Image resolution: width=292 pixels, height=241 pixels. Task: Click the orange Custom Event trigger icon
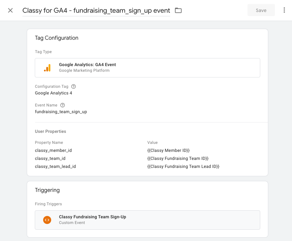click(x=47, y=220)
